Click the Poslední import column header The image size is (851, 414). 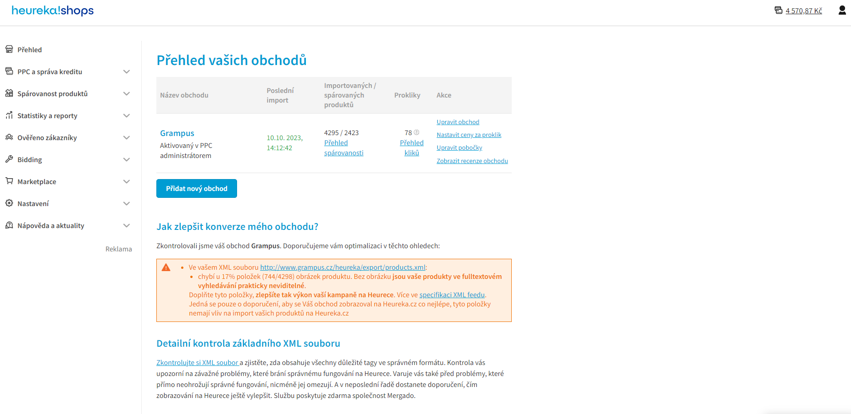click(x=280, y=95)
